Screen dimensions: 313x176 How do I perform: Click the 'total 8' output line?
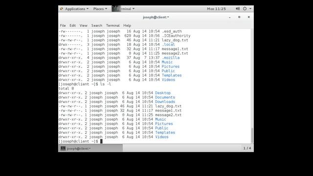coord(66,88)
